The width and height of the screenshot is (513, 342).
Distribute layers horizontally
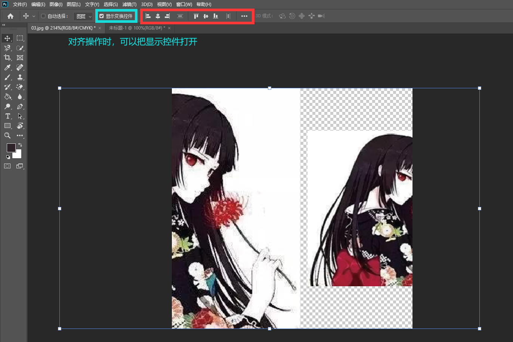pos(228,16)
